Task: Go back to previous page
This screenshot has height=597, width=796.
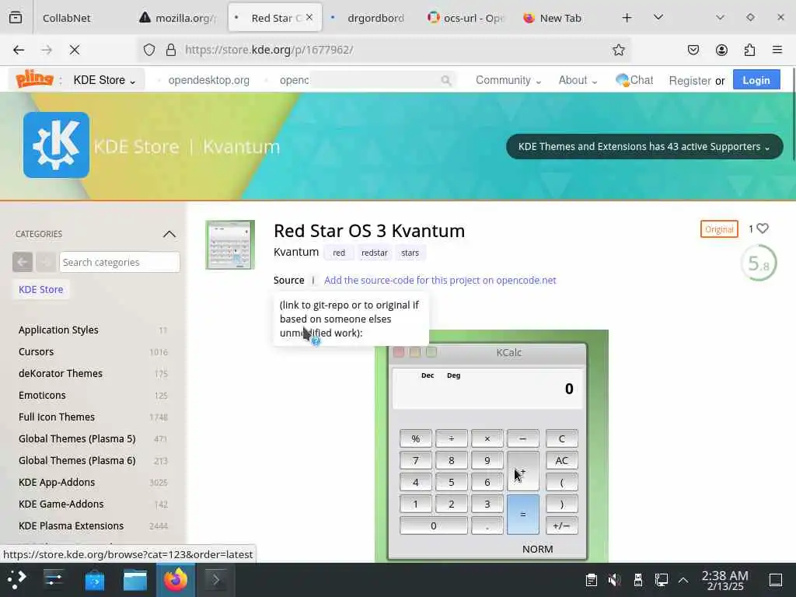Action: tap(19, 50)
